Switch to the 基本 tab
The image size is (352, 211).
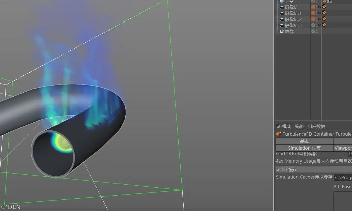(305, 141)
